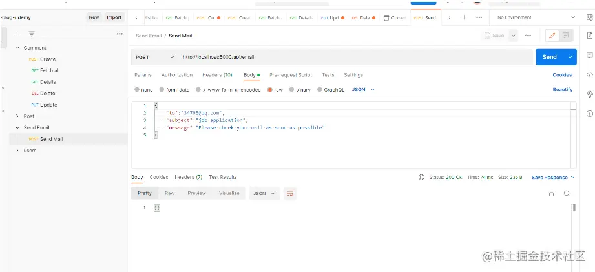
Task: Switch to the Authorization tab
Action: point(177,75)
